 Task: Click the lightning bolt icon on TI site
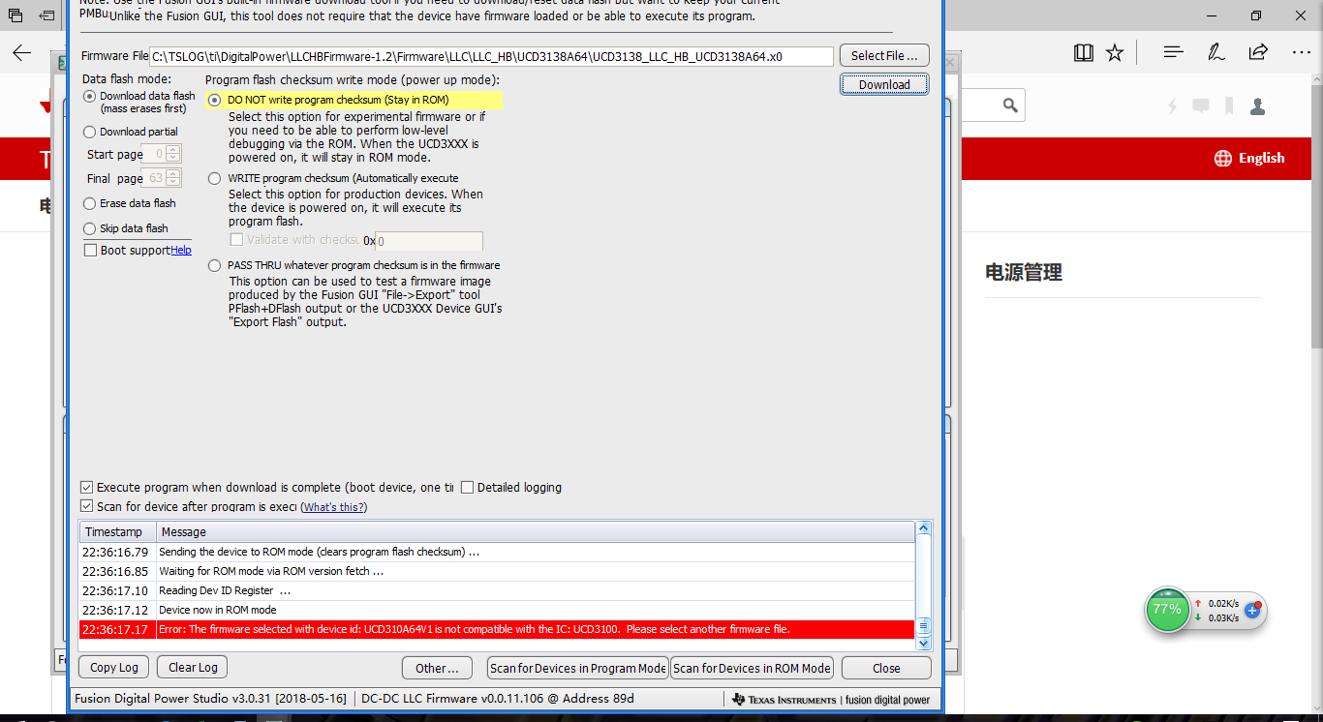click(x=1173, y=105)
